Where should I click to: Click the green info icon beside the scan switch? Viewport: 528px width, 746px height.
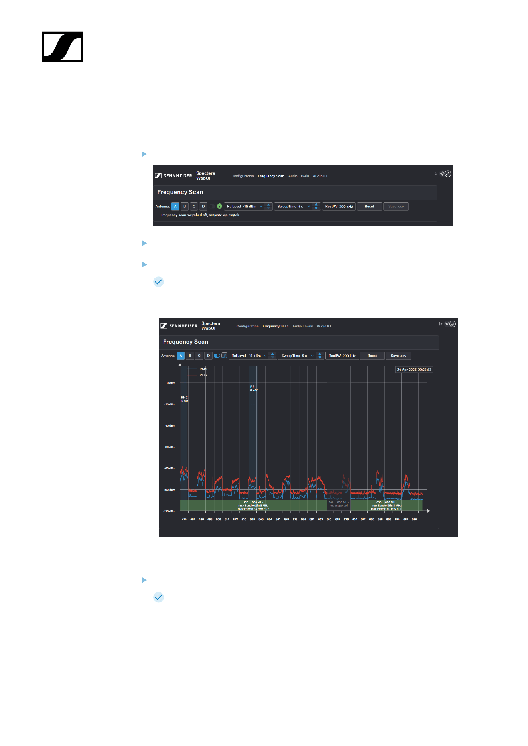click(x=219, y=206)
